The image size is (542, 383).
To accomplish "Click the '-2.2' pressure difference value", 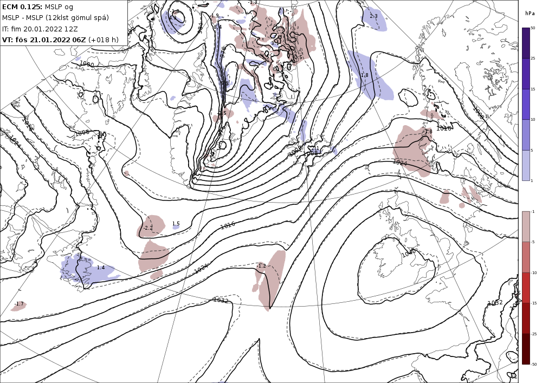I will (148, 228).
